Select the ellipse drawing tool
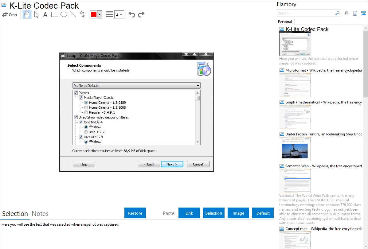Viewport: 368px width, 249px height. pyautogui.click(x=64, y=14)
